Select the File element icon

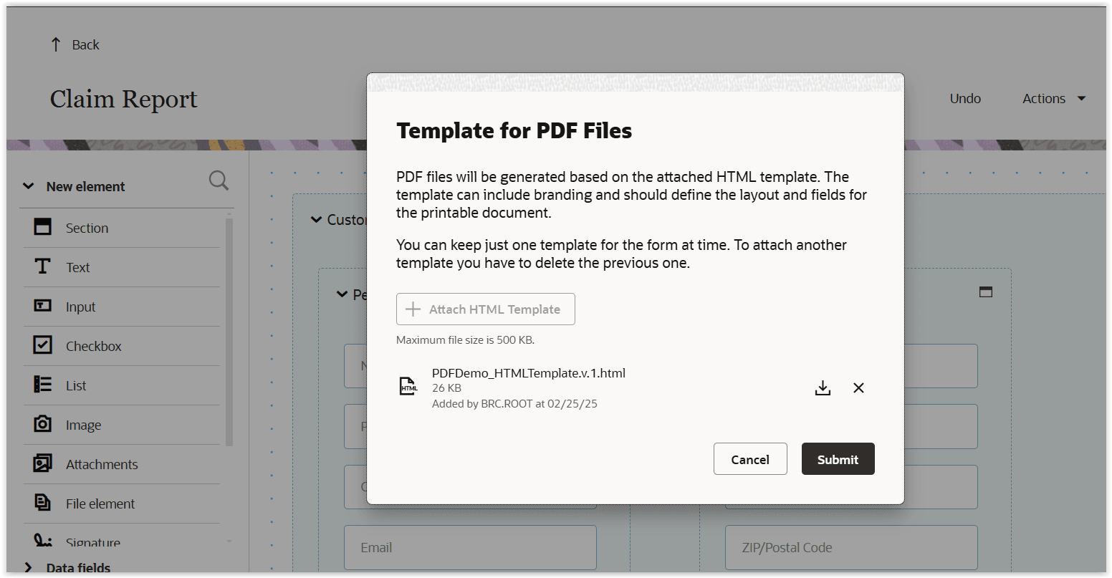[x=43, y=503]
